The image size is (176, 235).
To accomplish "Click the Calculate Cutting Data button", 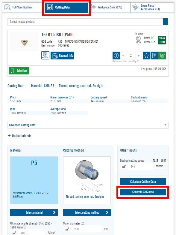I will click(143, 182).
